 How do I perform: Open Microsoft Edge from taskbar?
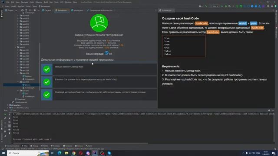60,153
